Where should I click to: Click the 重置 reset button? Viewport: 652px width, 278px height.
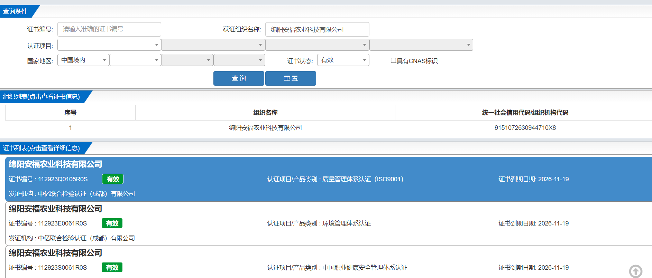291,78
